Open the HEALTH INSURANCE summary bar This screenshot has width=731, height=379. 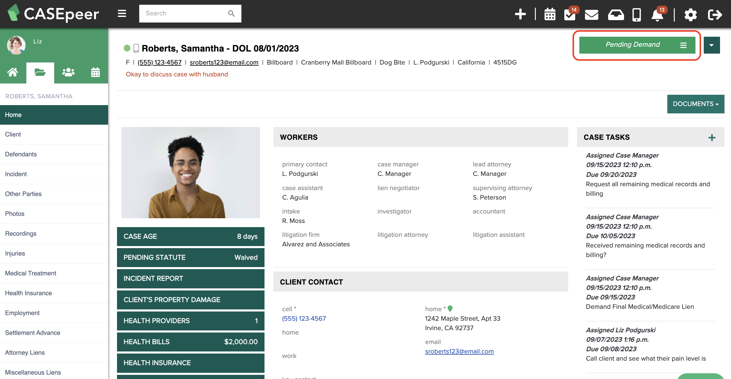point(190,363)
